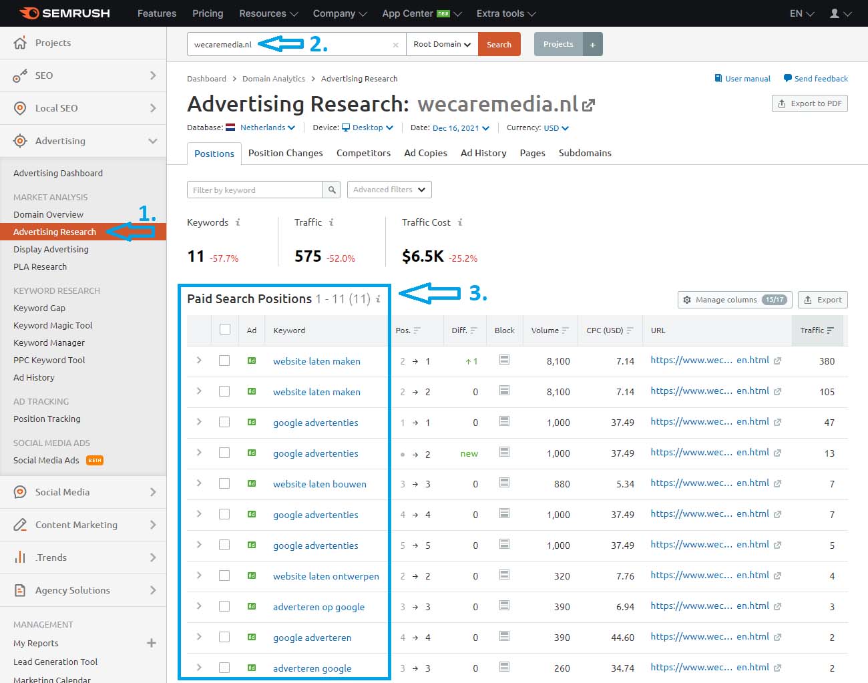Check the box for adverteren op google row
This screenshot has width=868, height=683.
pyautogui.click(x=224, y=606)
